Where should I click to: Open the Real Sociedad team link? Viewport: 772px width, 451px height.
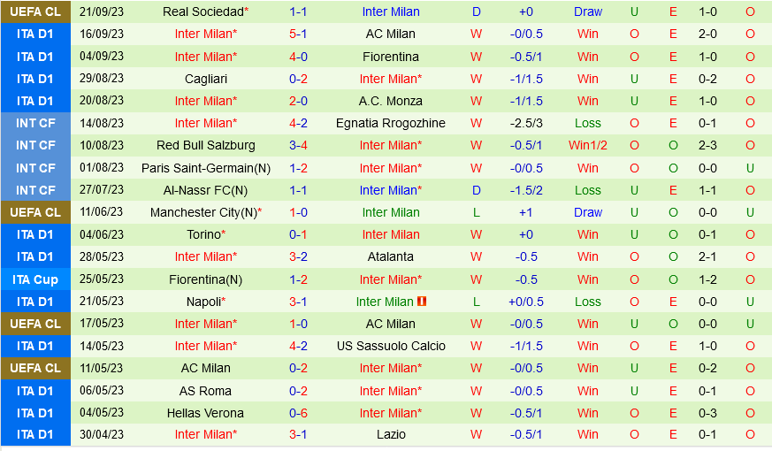point(203,11)
